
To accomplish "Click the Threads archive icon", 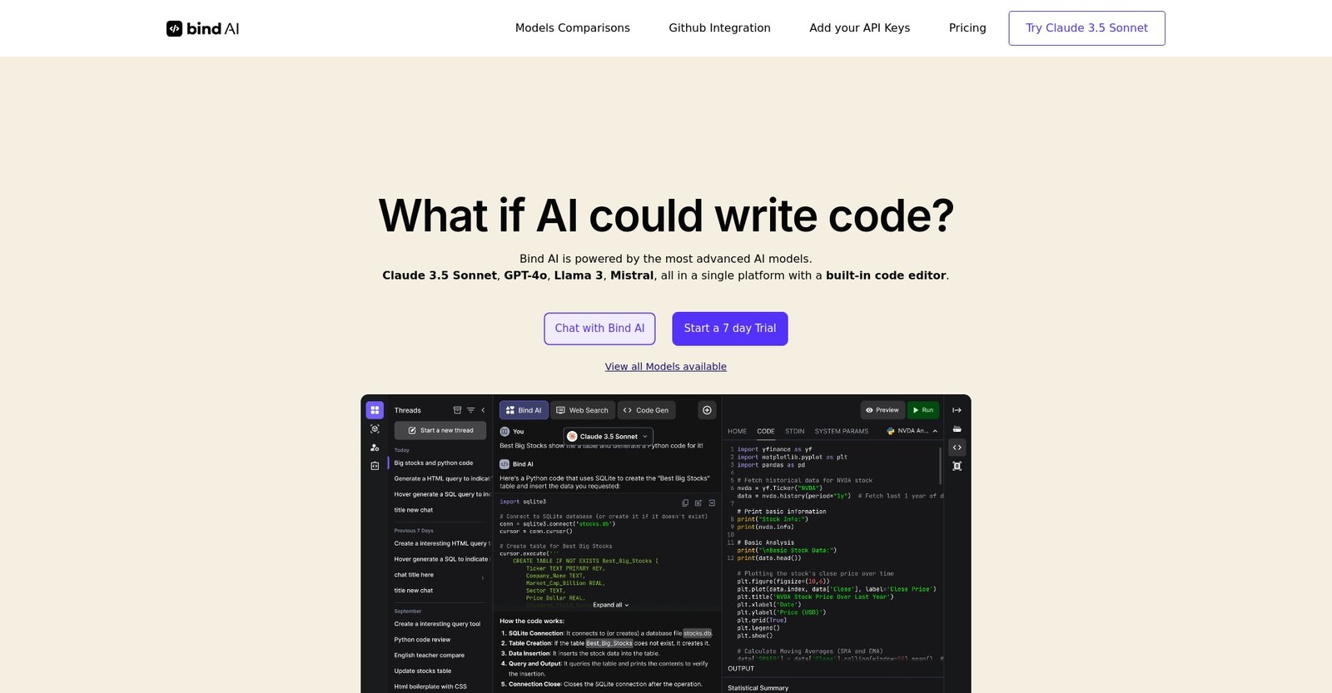I will (x=457, y=410).
